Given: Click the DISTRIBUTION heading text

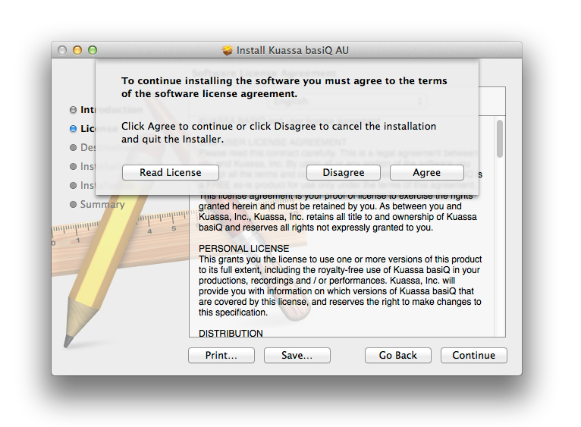Looking at the screenshot, I should 231,333.
